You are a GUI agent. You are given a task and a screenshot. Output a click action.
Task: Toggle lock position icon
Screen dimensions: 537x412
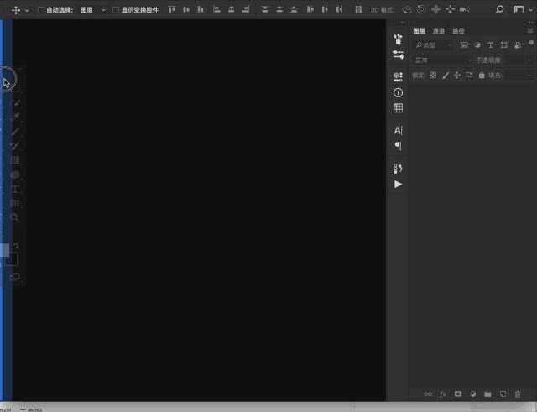pos(457,75)
